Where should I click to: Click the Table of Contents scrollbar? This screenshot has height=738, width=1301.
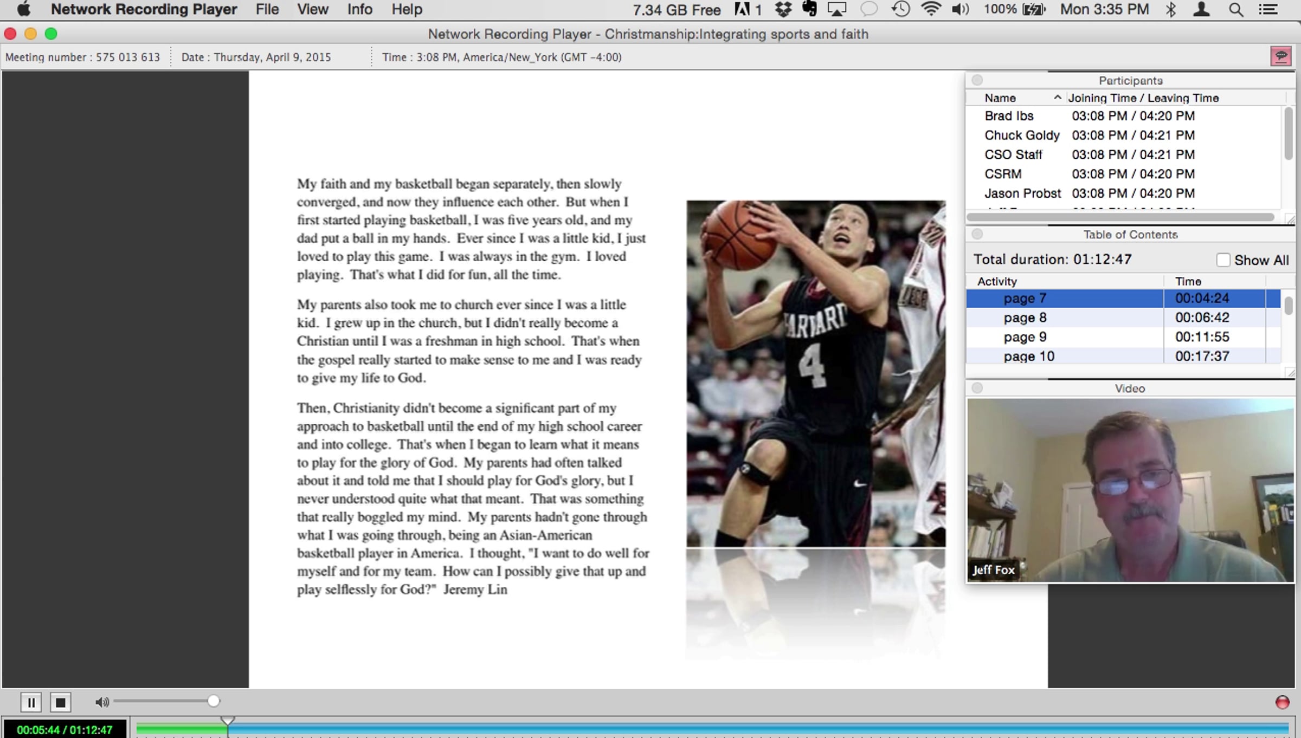tap(1289, 306)
